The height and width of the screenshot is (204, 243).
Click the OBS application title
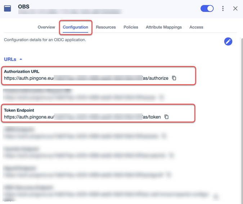click(x=24, y=6)
